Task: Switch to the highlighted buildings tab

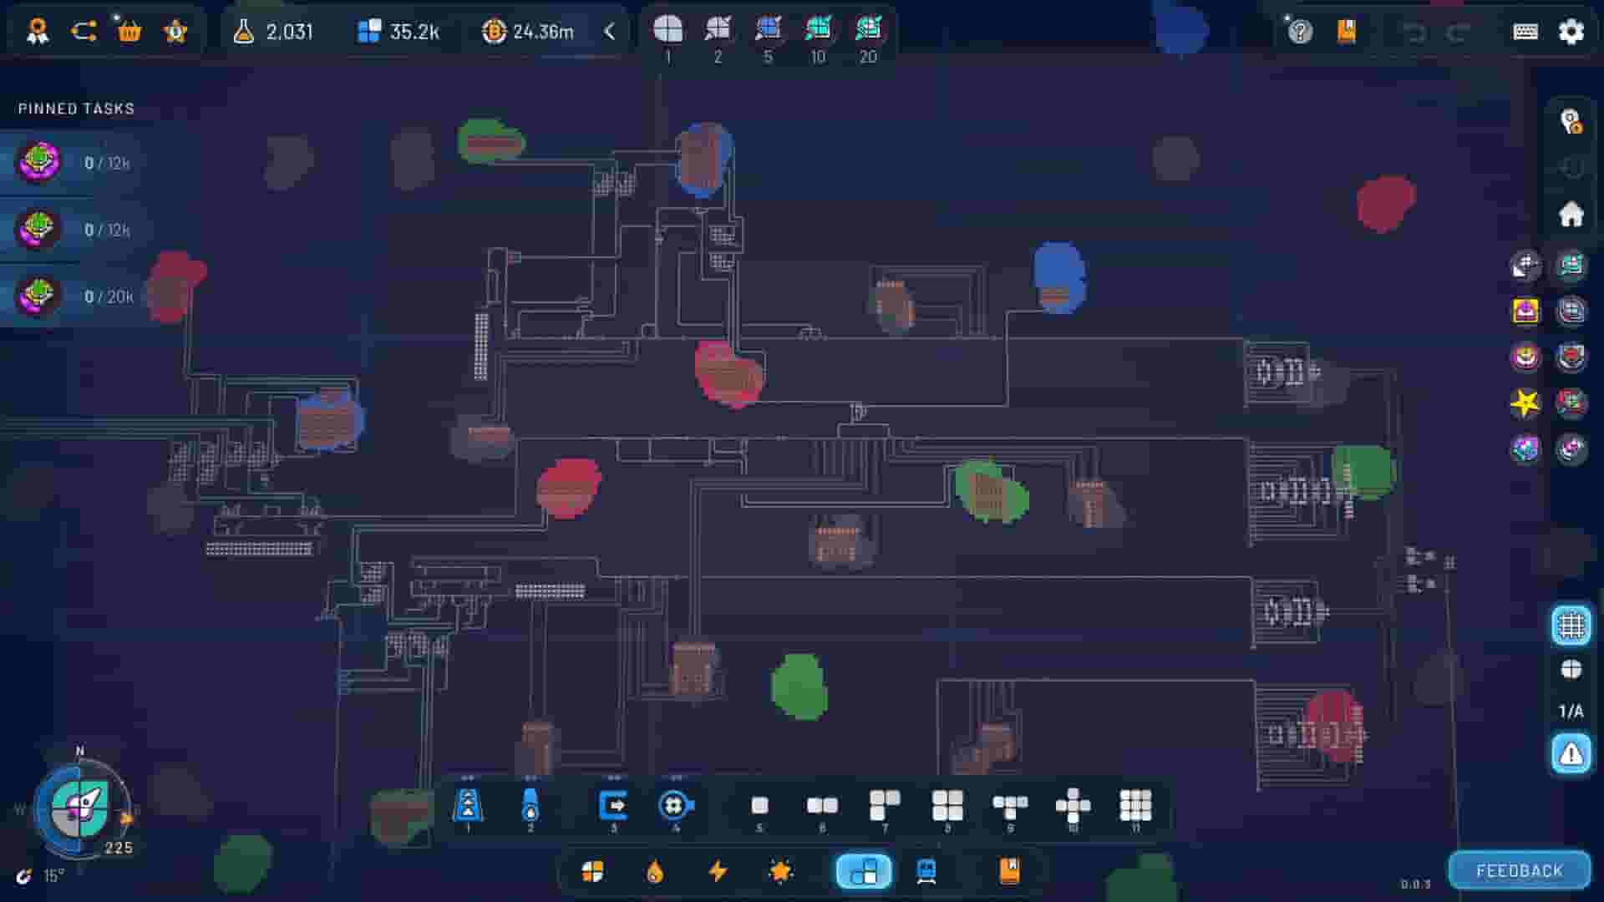Action: pos(862,872)
